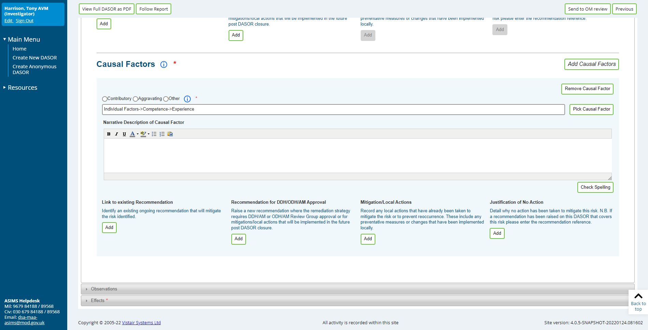Screen dimensions: 648x330
Task: Expand the Observations section
Action: pos(104,289)
